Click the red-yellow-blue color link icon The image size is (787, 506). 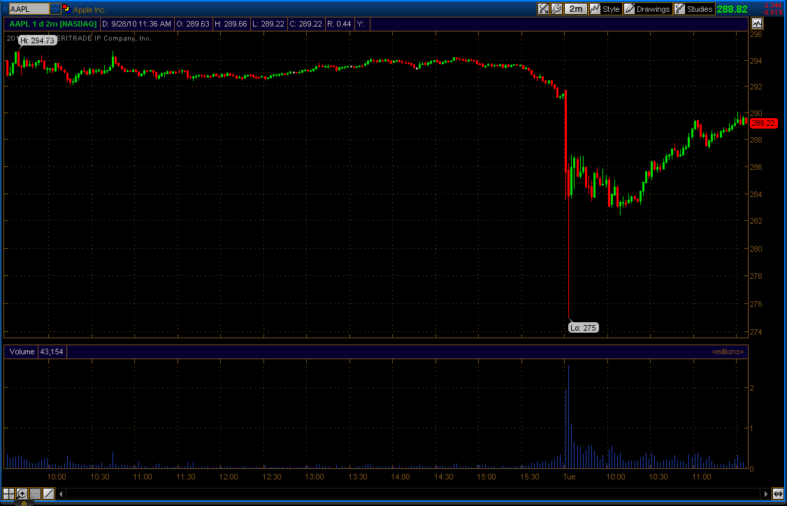tap(66, 8)
